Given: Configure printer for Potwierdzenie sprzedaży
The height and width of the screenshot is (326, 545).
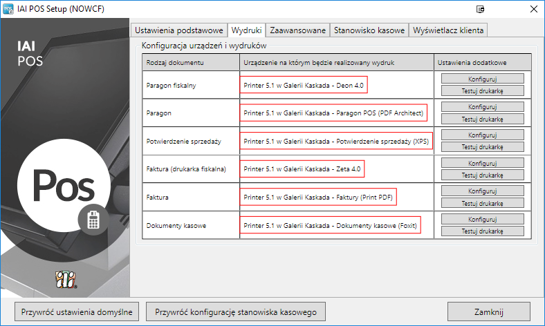Looking at the screenshot, I should point(483,135).
